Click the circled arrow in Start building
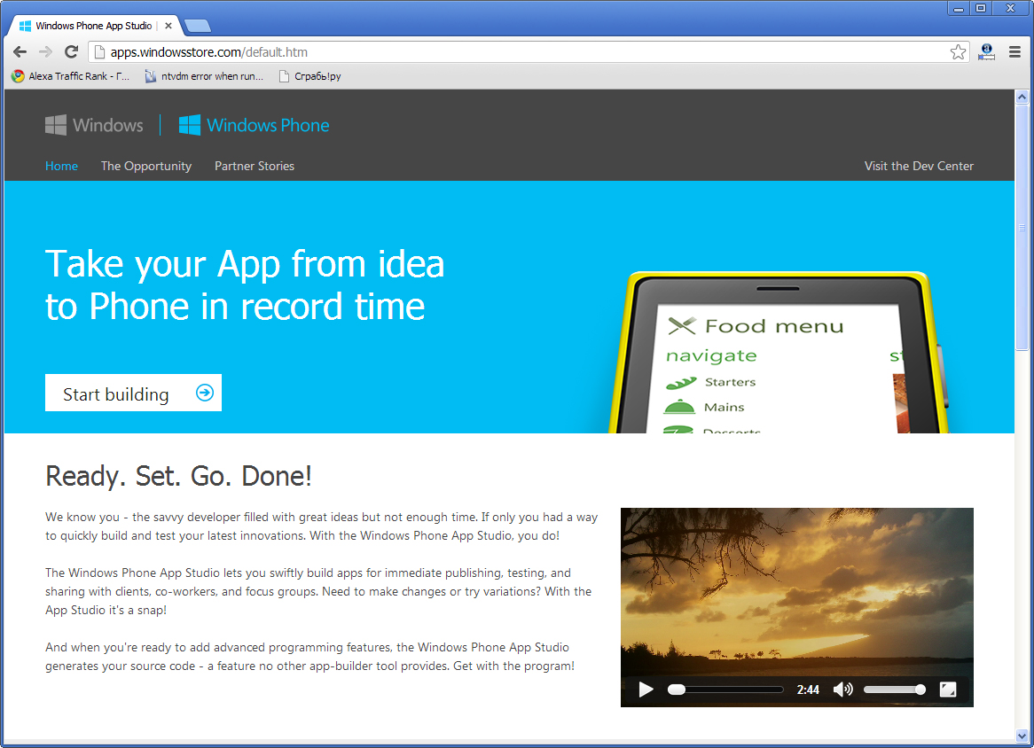Screen dimensions: 1034x748 tap(205, 393)
